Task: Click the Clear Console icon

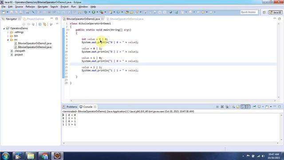Action: point(233,107)
